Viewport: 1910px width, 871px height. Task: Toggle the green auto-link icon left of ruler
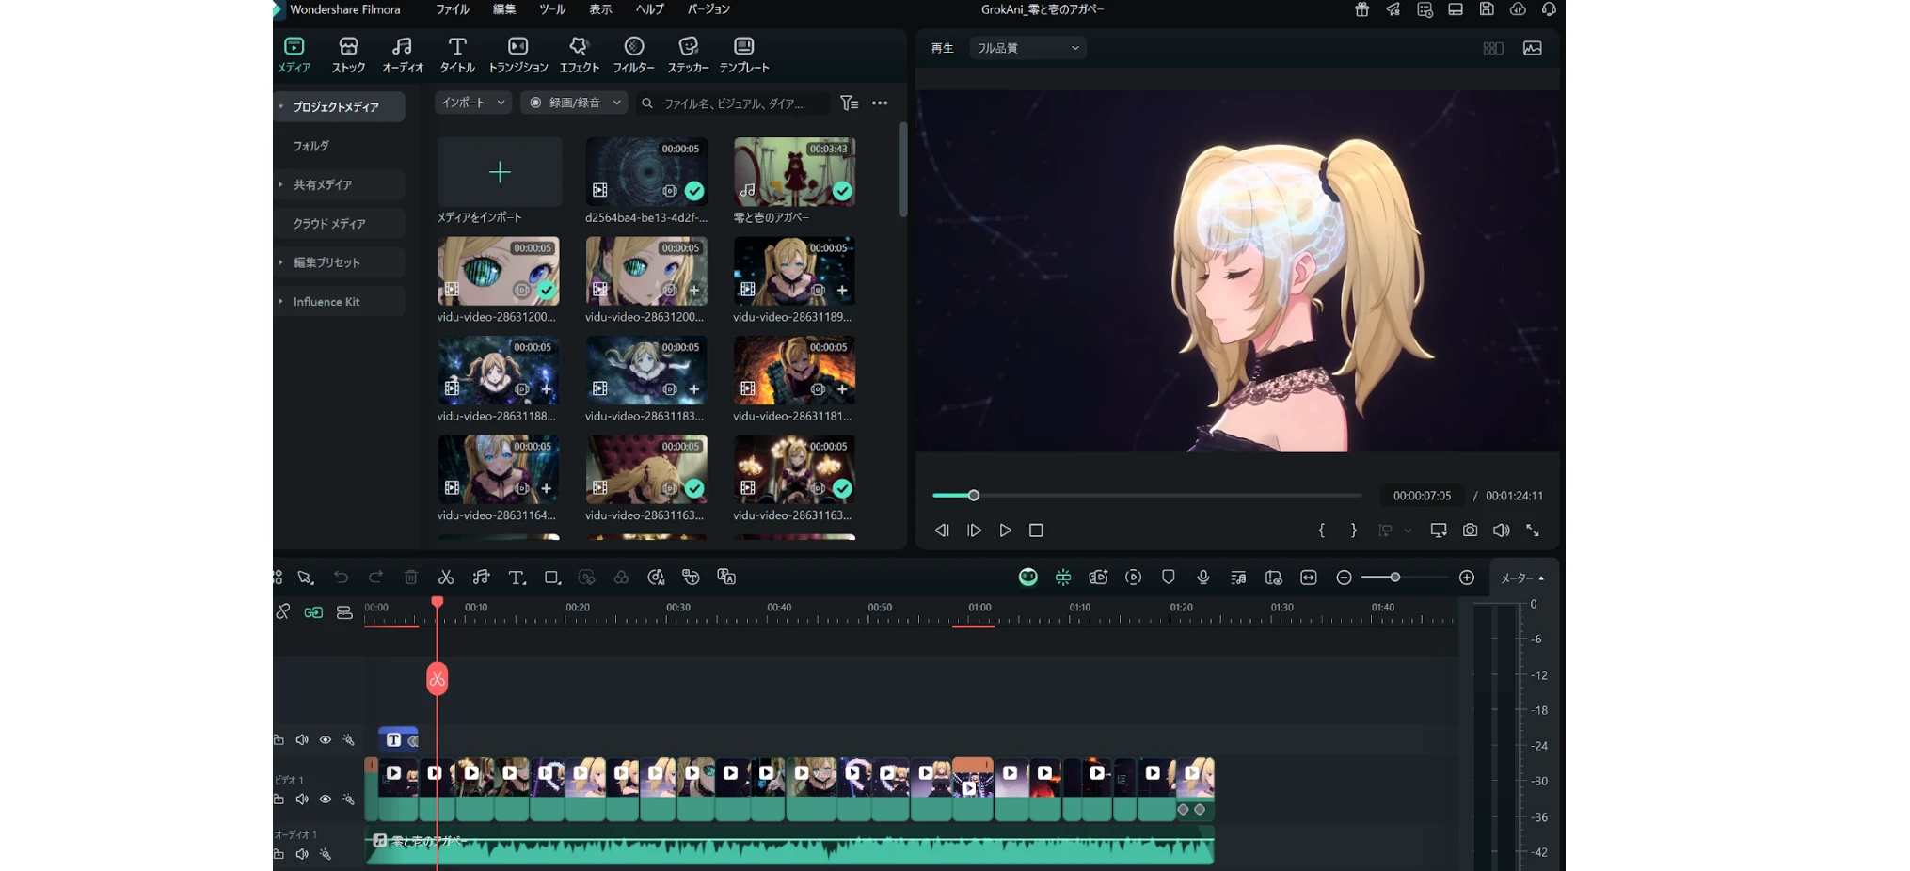tap(313, 612)
